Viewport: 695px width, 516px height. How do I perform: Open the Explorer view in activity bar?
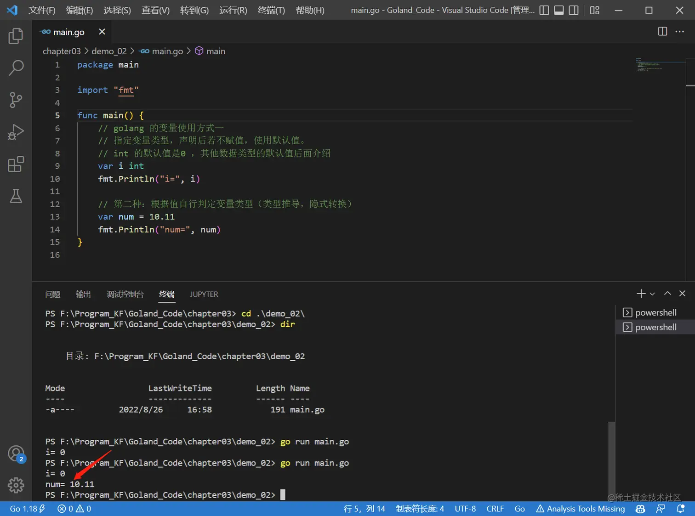pos(16,36)
